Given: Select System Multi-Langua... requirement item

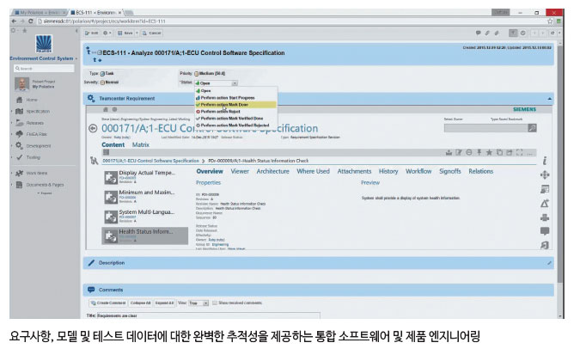Looking at the screenshot, I should tap(145, 216).
